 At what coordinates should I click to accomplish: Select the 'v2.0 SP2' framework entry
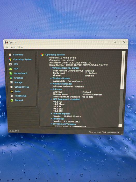tap(58, 111)
